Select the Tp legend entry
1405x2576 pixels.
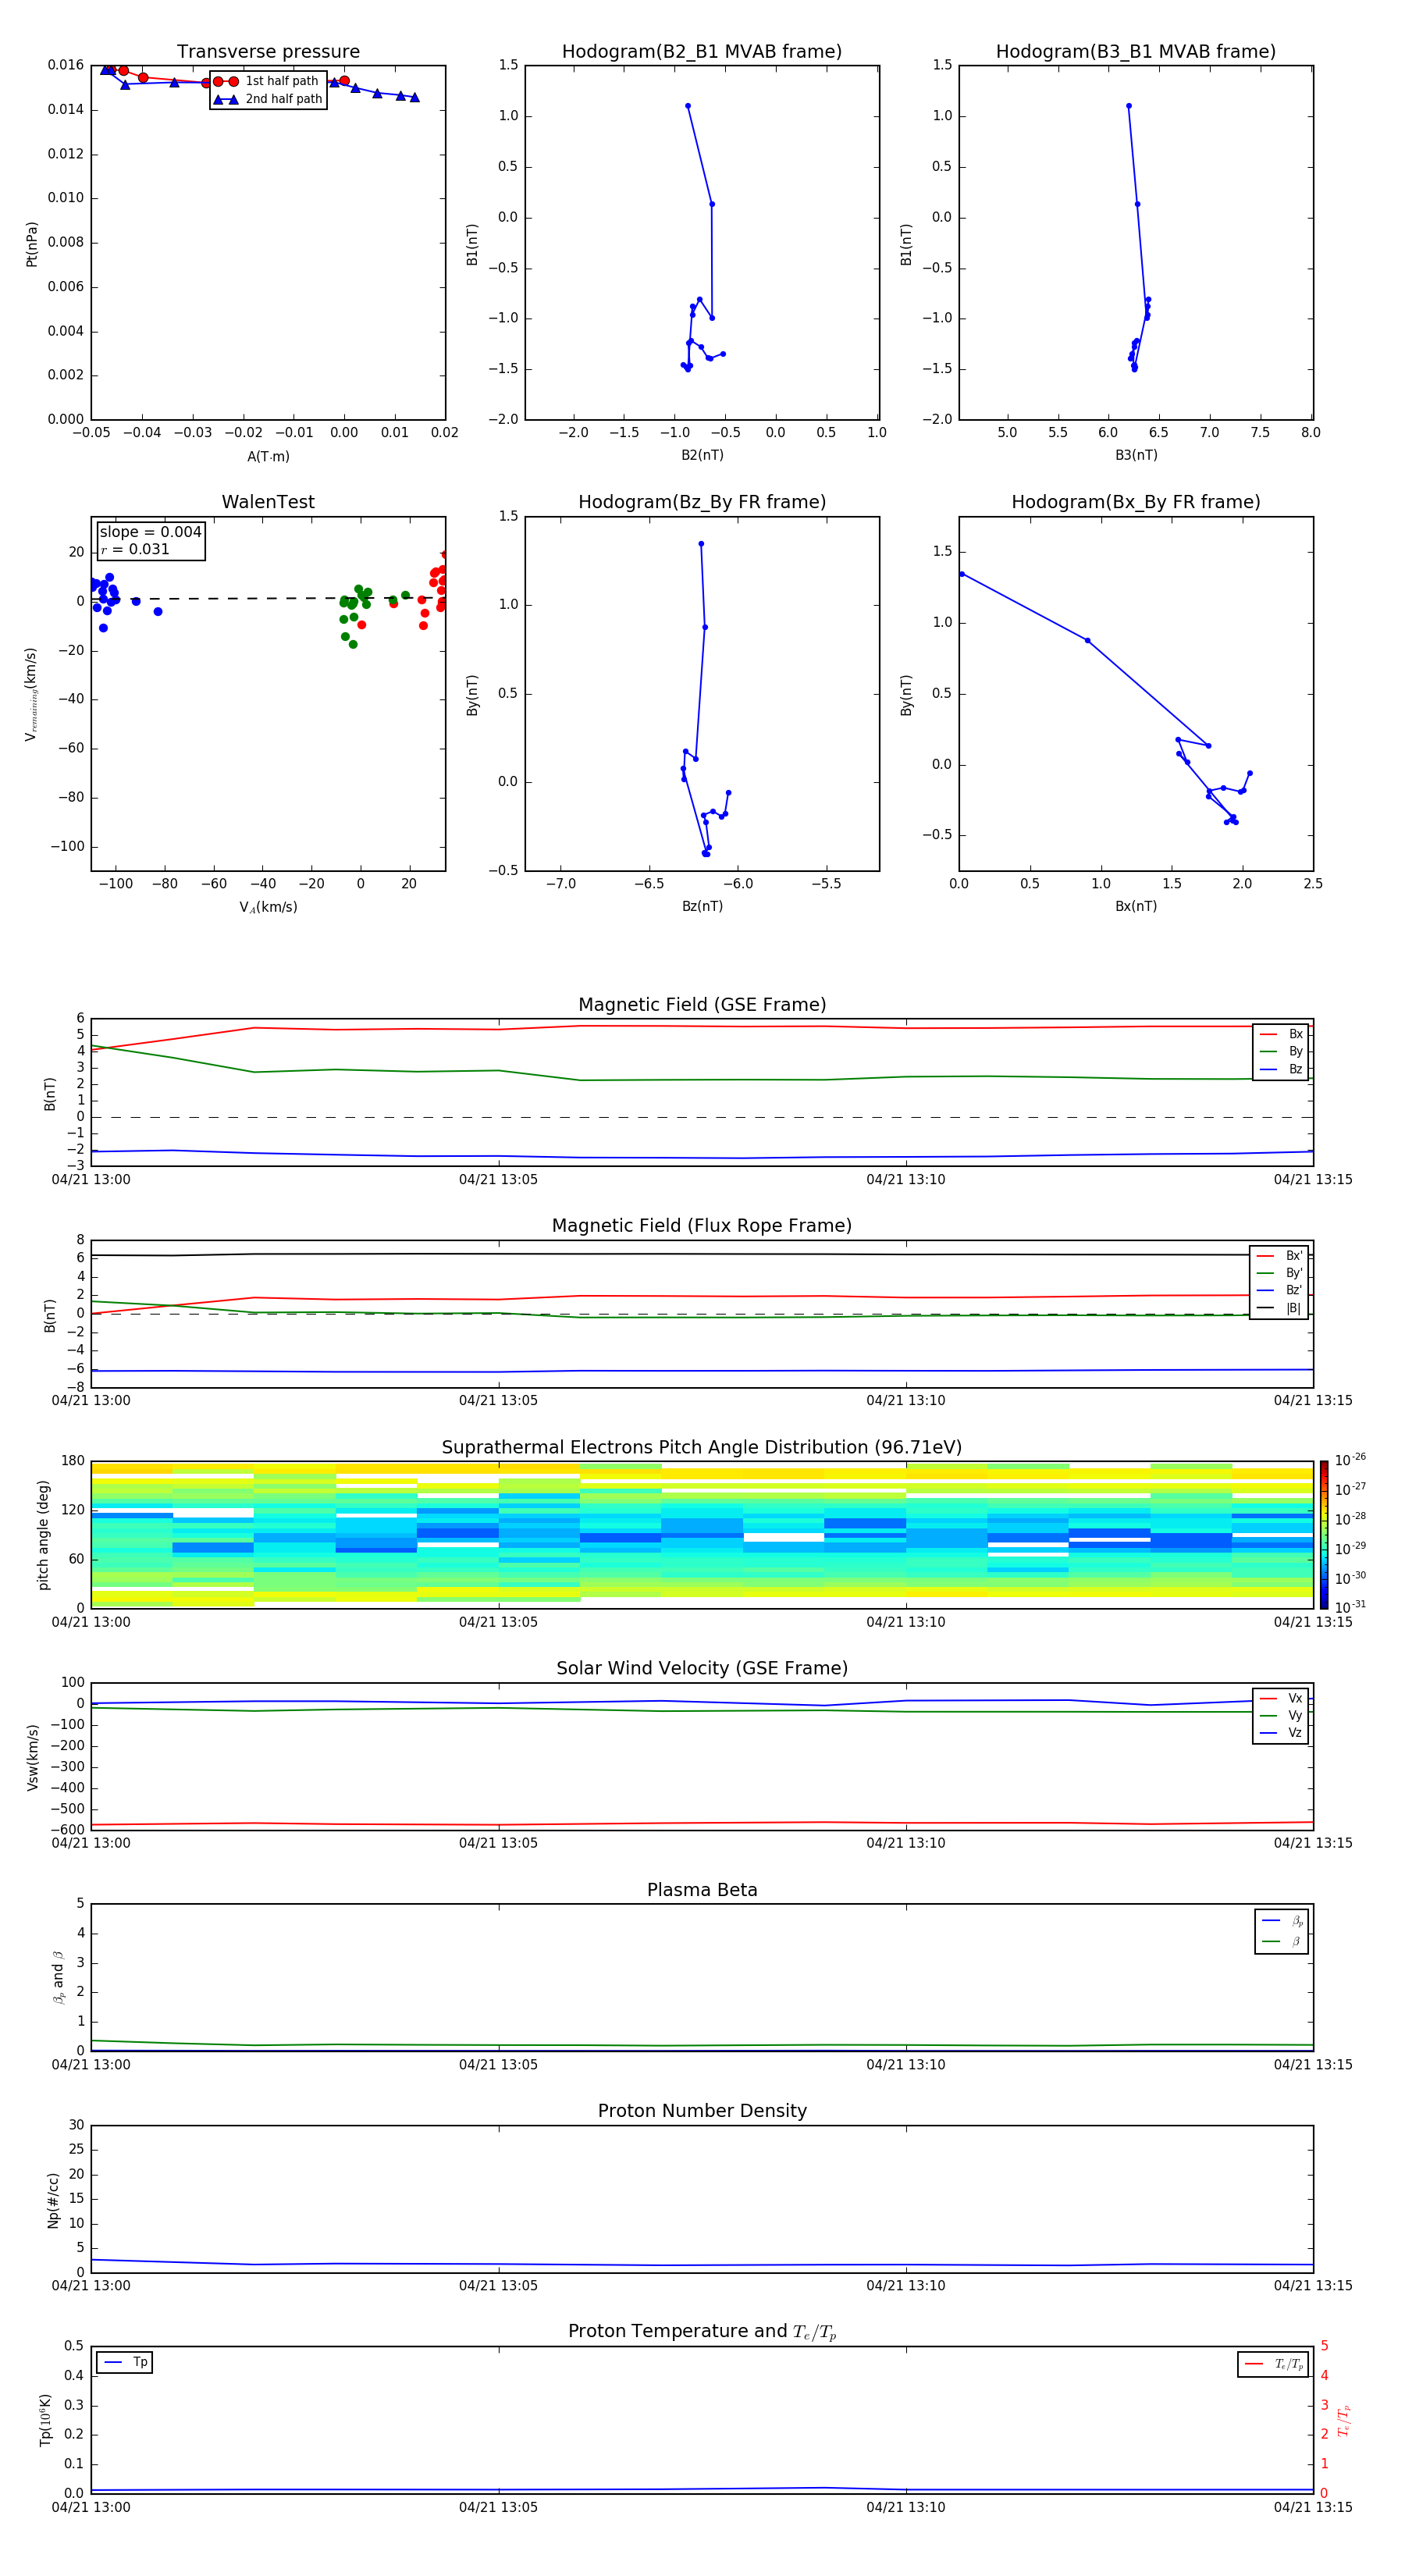click(125, 2362)
